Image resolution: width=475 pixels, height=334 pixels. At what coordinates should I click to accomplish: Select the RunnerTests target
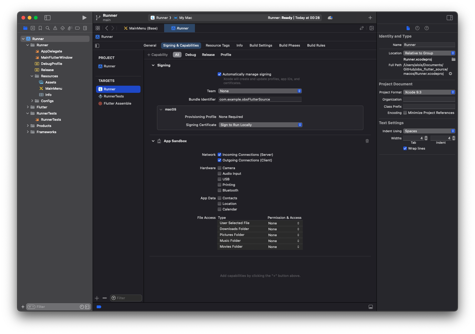(x=114, y=96)
